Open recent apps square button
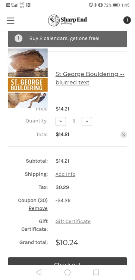 coord(96,272)
